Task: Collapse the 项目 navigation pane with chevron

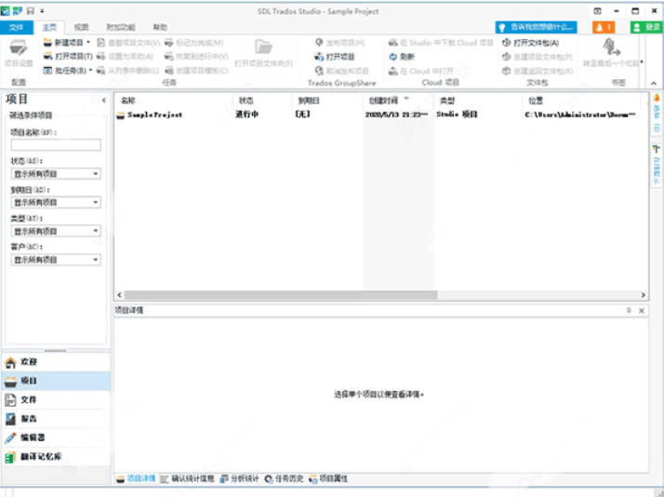Action: click(x=103, y=100)
